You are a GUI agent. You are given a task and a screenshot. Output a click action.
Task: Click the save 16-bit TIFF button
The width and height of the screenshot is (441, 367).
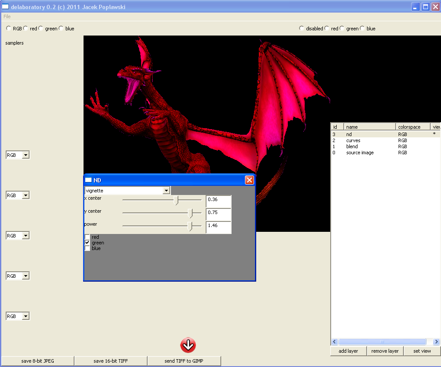tap(110, 361)
